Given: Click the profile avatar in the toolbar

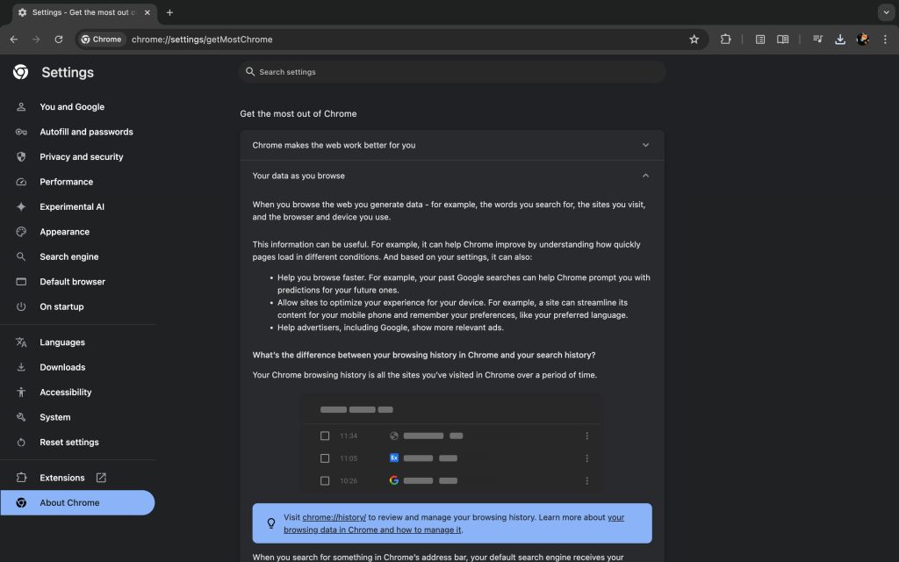Looking at the screenshot, I should [863, 40].
